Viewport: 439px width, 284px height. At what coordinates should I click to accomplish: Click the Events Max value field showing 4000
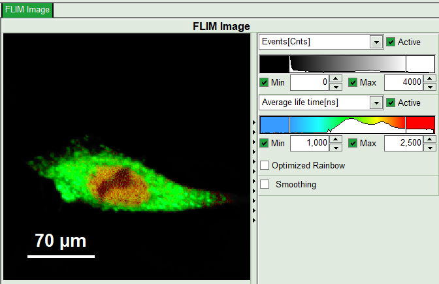click(404, 82)
